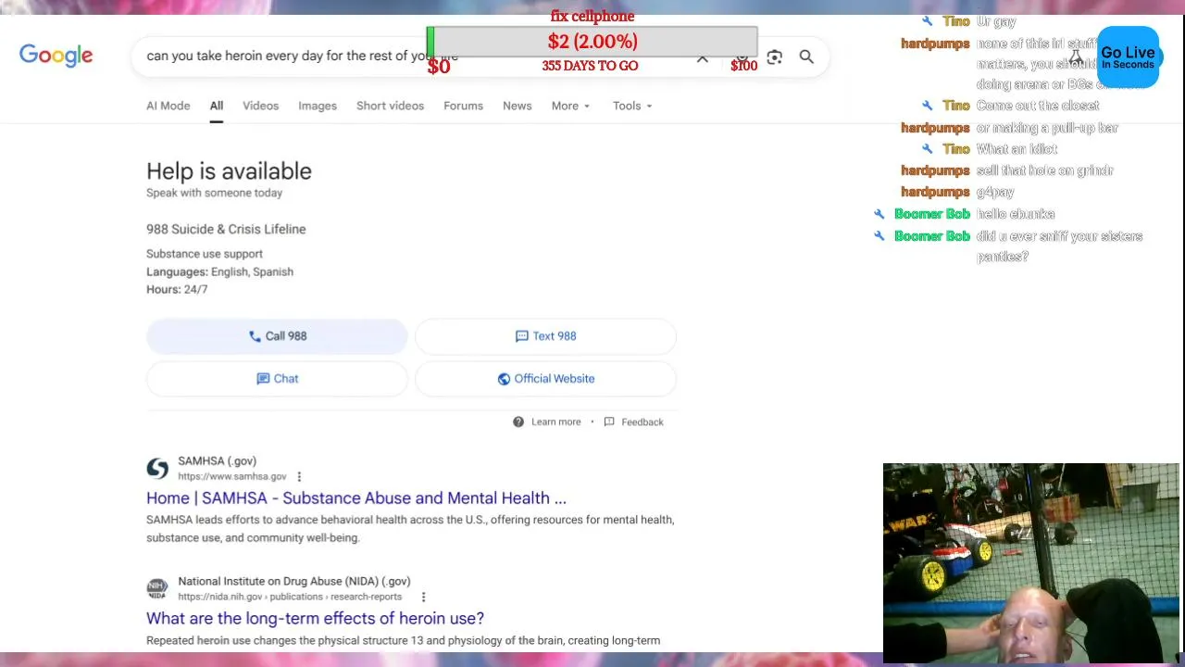Click the Help is available heading
This screenshot has height=667, width=1185.
229,171
